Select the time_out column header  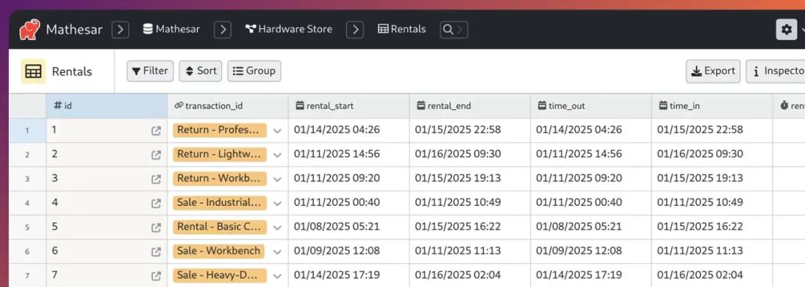click(x=591, y=106)
